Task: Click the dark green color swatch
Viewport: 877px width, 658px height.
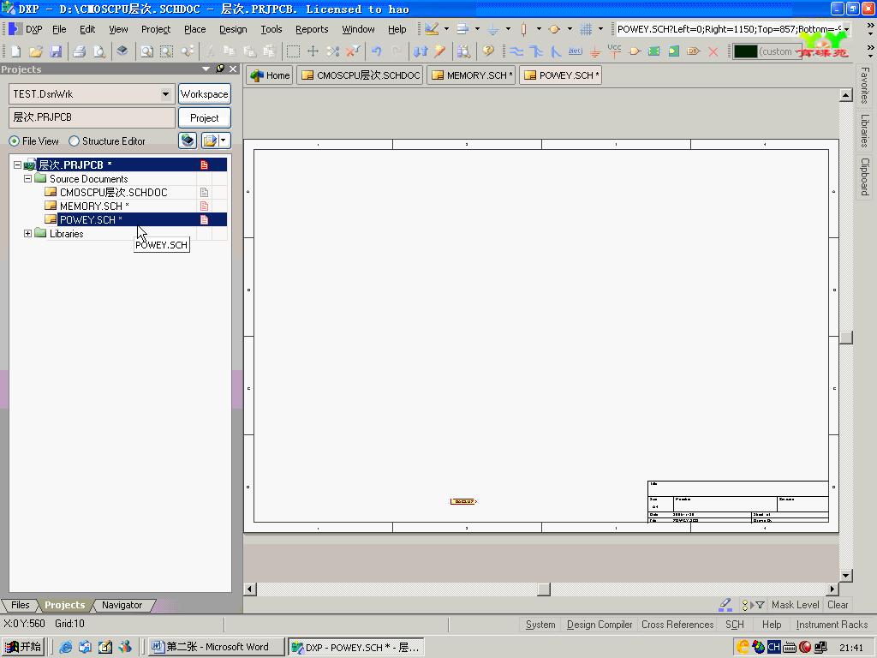Action: click(x=745, y=51)
